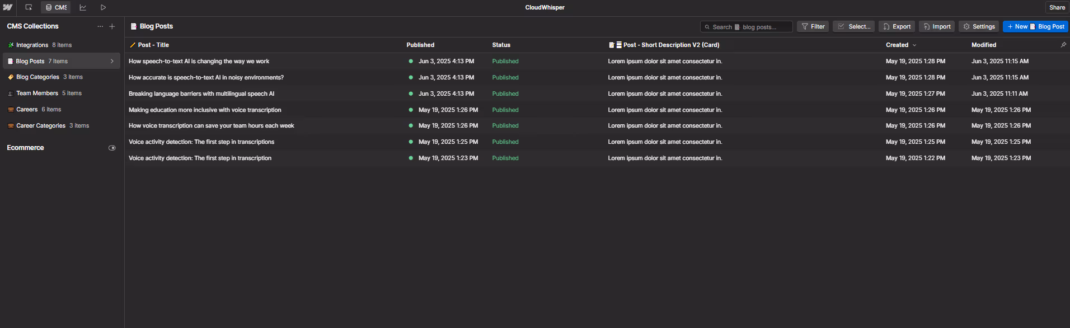Open the Blog Categories collection
Screen dimensions: 1070x328
(62, 77)
